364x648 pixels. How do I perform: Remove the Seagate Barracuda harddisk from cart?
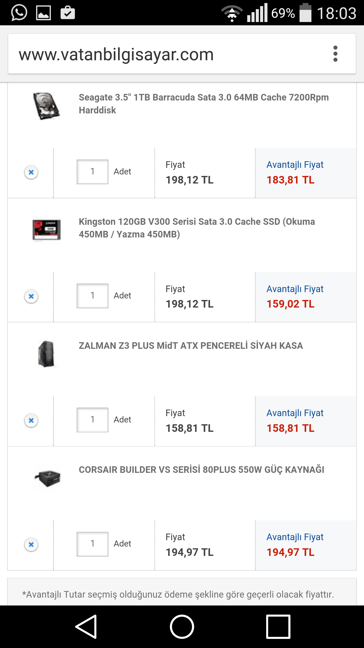(31, 172)
